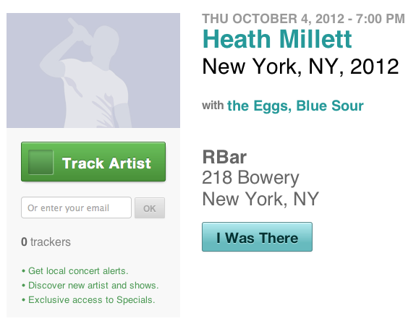This screenshot has width=416, height=329.
Task: Click the gray OK button beside email
Action: tap(150, 208)
